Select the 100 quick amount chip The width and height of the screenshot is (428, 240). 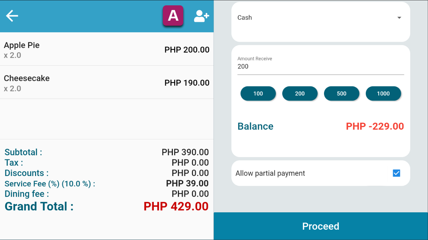coord(258,94)
